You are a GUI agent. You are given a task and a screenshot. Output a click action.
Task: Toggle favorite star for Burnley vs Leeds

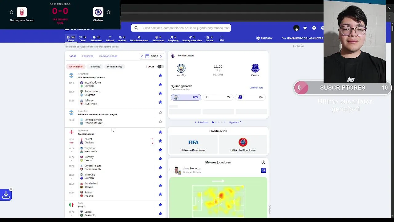pos(160,159)
